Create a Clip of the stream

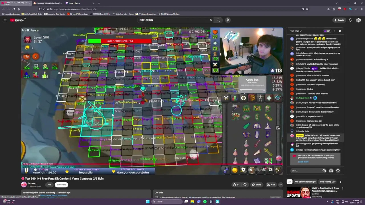point(271,184)
